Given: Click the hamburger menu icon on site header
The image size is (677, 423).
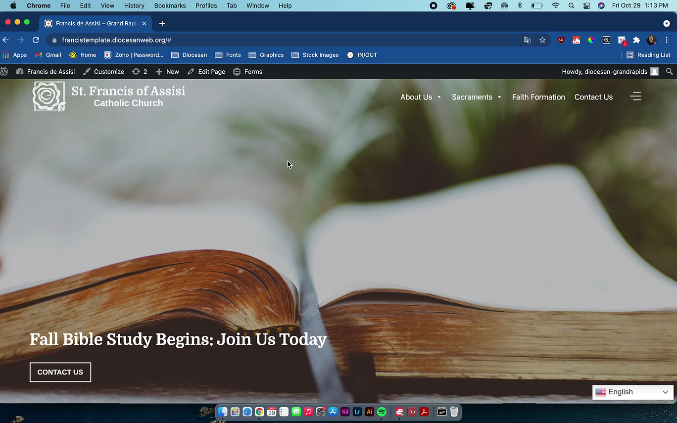Looking at the screenshot, I should pos(635,96).
